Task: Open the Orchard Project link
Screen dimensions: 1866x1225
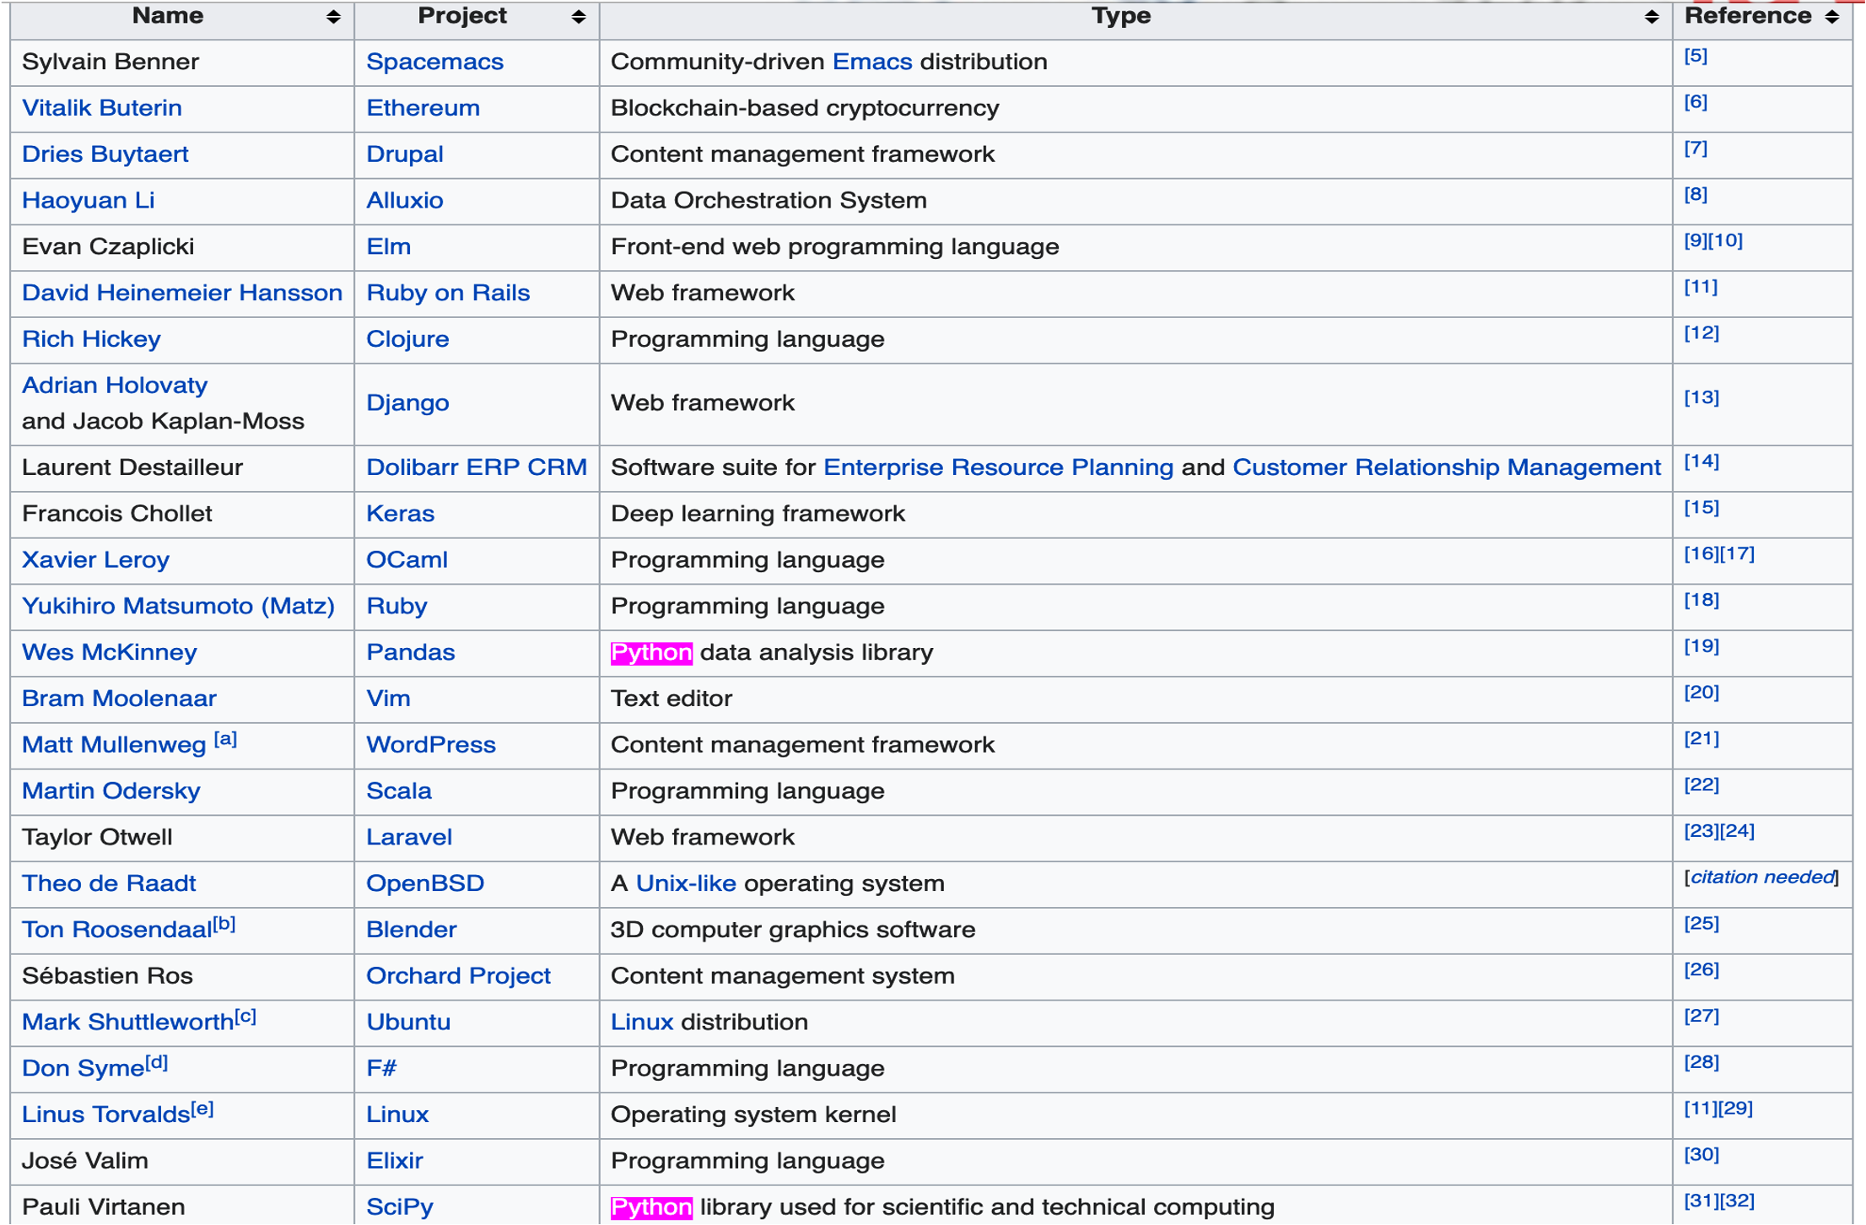Action: (458, 977)
